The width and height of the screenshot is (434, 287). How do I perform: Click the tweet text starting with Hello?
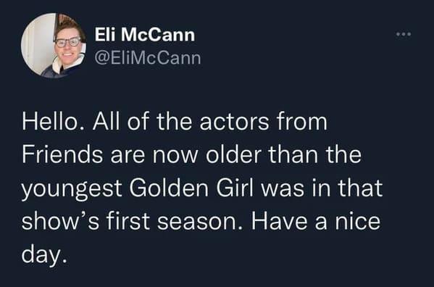point(202,188)
